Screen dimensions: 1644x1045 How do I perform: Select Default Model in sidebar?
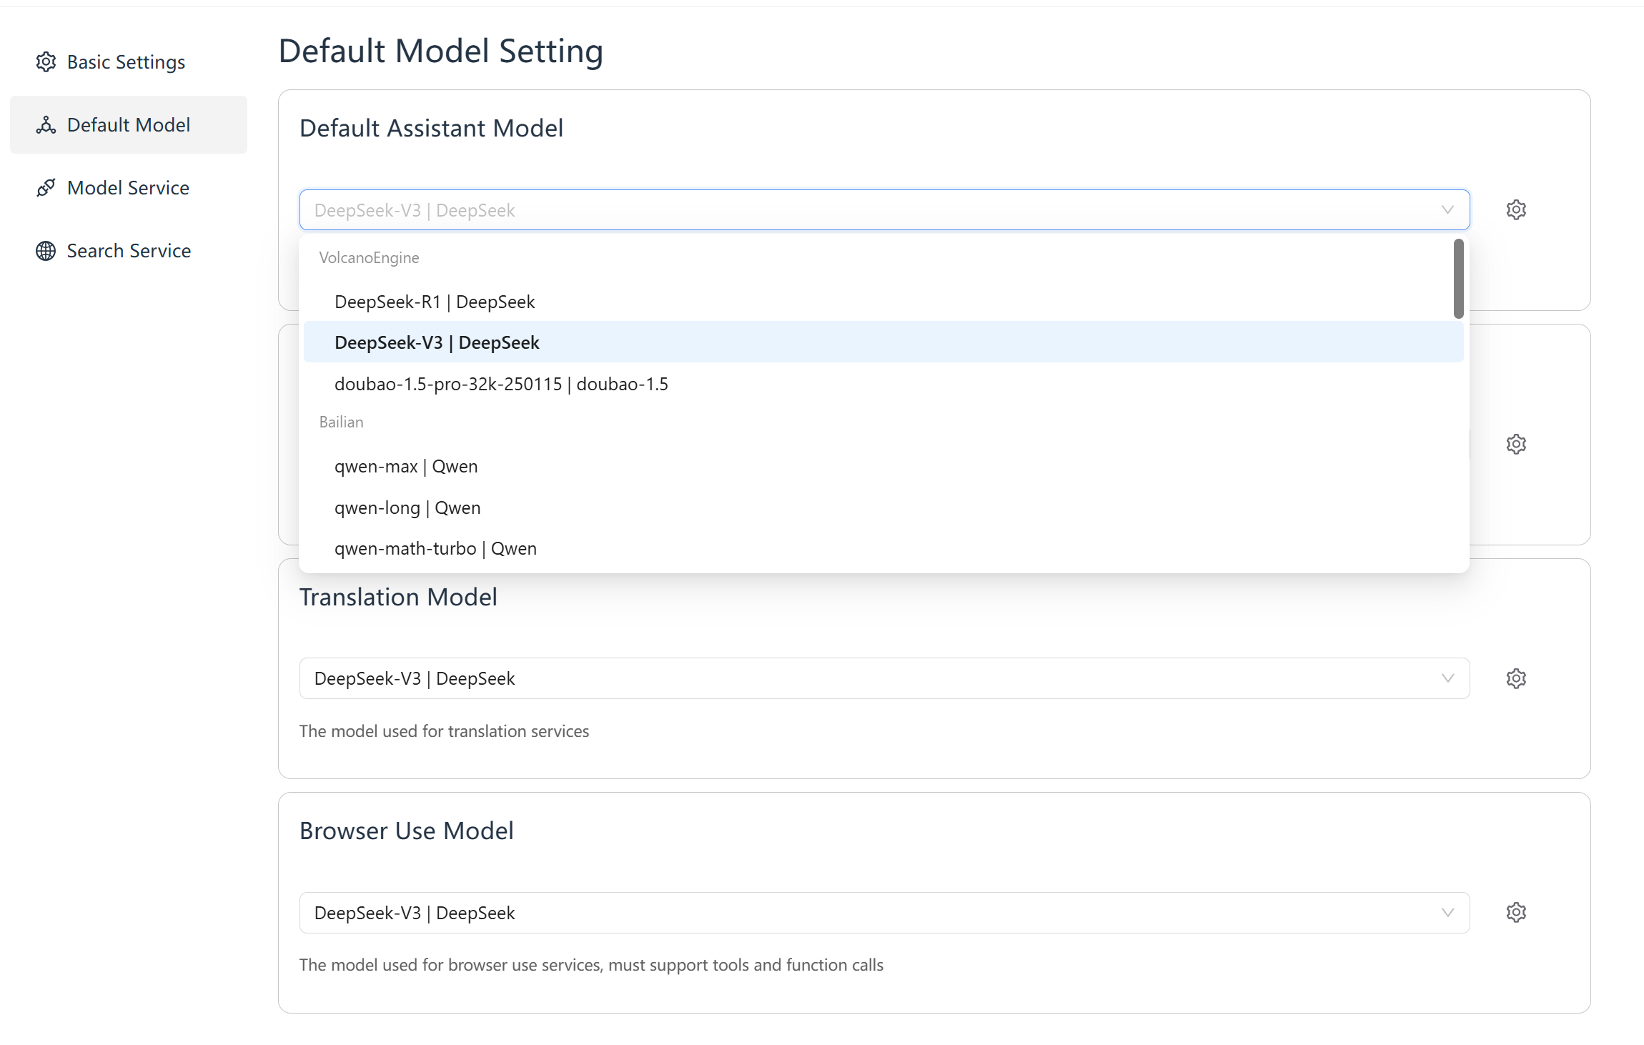tap(129, 125)
